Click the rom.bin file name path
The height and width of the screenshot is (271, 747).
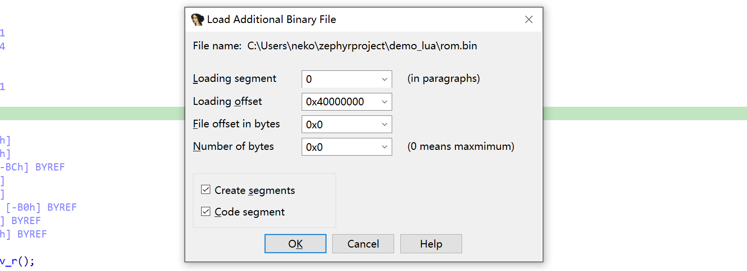[x=362, y=46]
